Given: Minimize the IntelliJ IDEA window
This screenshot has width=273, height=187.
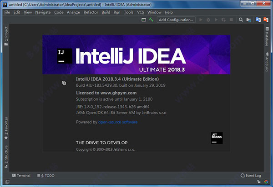Looking at the screenshot, I should click(245, 4).
